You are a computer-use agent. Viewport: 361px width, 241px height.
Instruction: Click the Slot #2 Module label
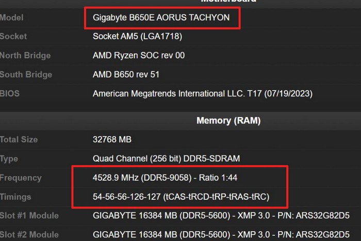tap(29, 234)
